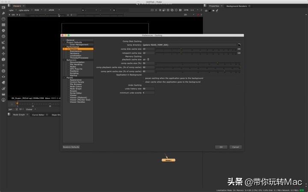The height and width of the screenshot is (192, 308).
Task: Close the Viewer1 tab
Action: [24, 6]
